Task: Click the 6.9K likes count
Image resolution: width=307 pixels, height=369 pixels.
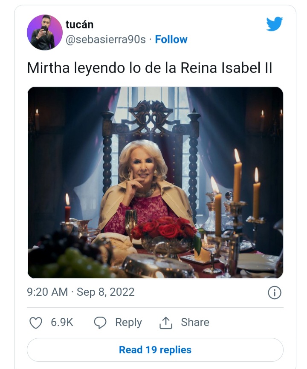Action: pos(62,323)
